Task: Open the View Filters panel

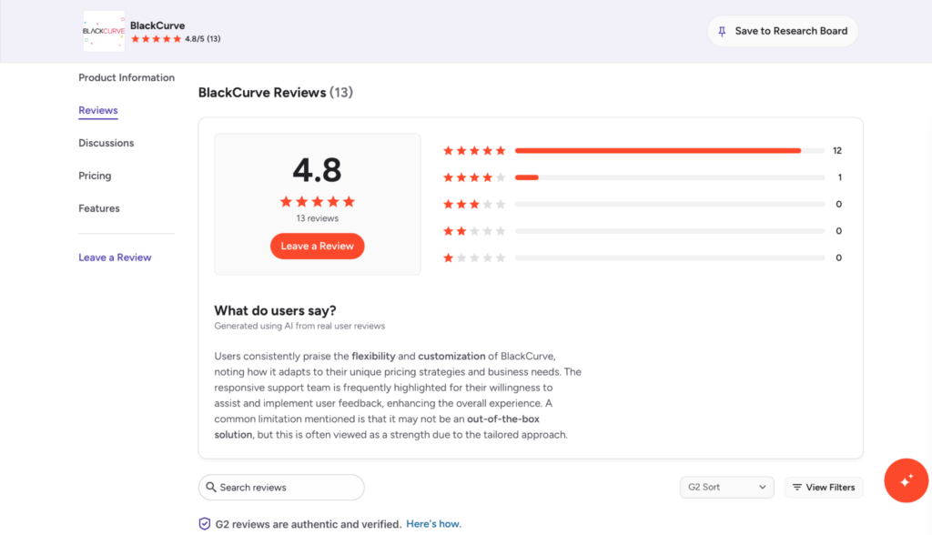Action: click(x=824, y=487)
